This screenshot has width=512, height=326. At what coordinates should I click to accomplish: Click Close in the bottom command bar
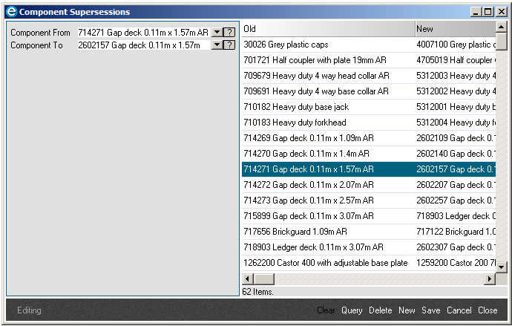(x=488, y=310)
